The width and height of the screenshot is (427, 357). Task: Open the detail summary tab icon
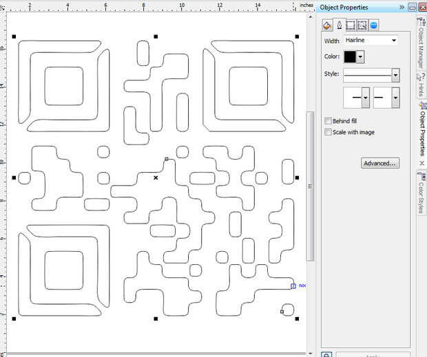362,25
